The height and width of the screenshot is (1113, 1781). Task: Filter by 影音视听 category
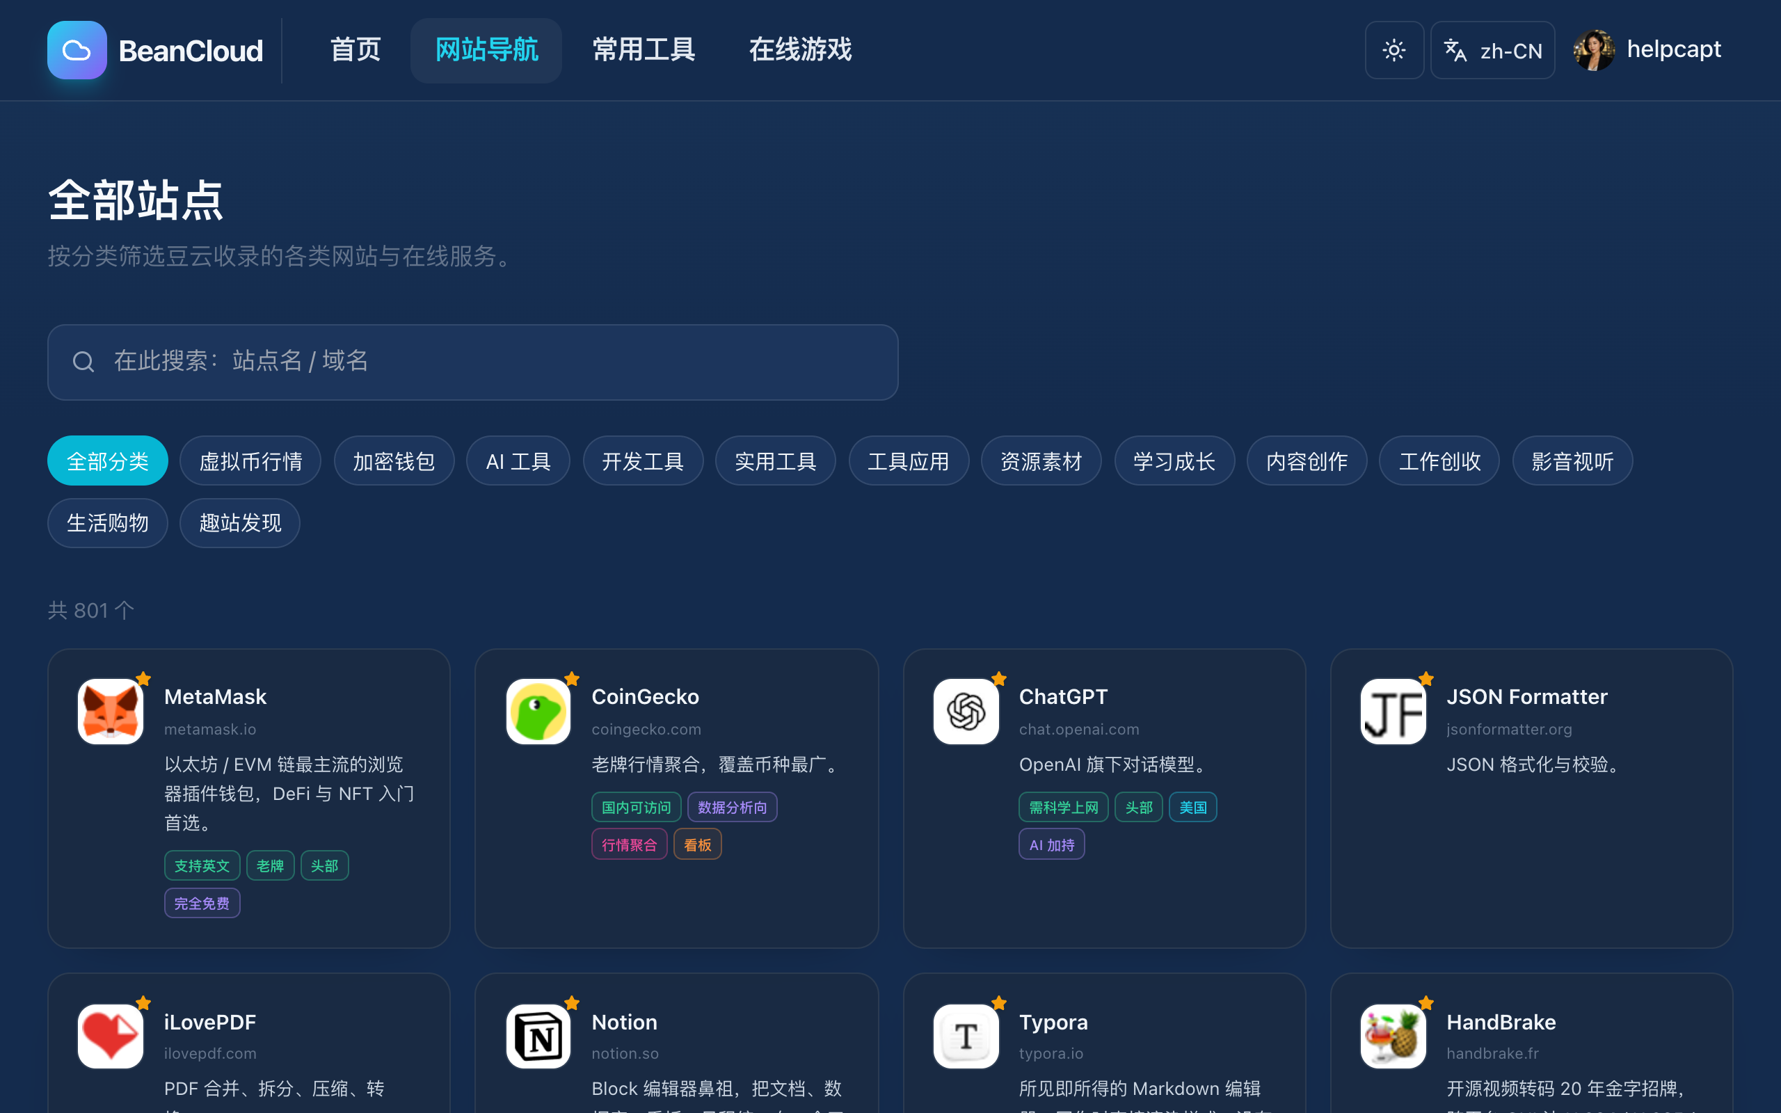point(1572,461)
